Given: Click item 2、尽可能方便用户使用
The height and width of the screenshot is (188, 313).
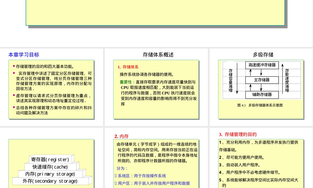Looking at the screenshot, I should (x=242, y=157).
